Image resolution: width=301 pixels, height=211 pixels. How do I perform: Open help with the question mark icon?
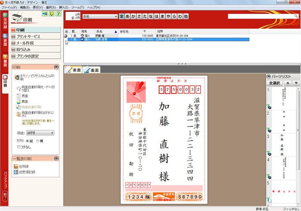pos(58,14)
